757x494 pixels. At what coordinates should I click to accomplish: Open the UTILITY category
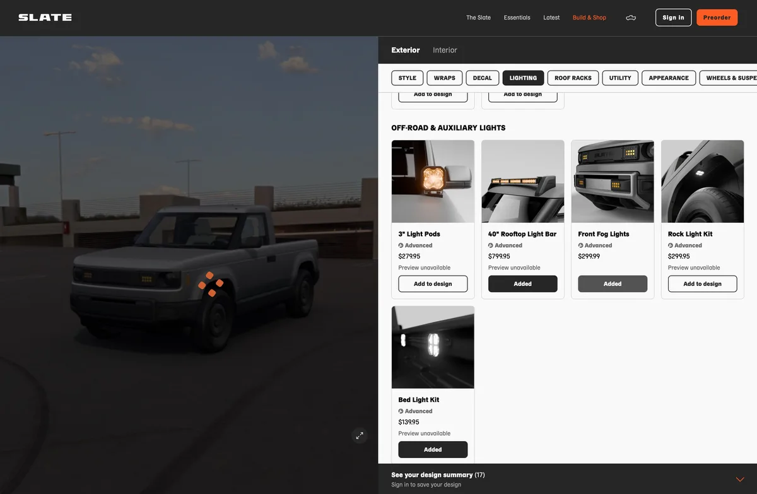[x=620, y=78]
